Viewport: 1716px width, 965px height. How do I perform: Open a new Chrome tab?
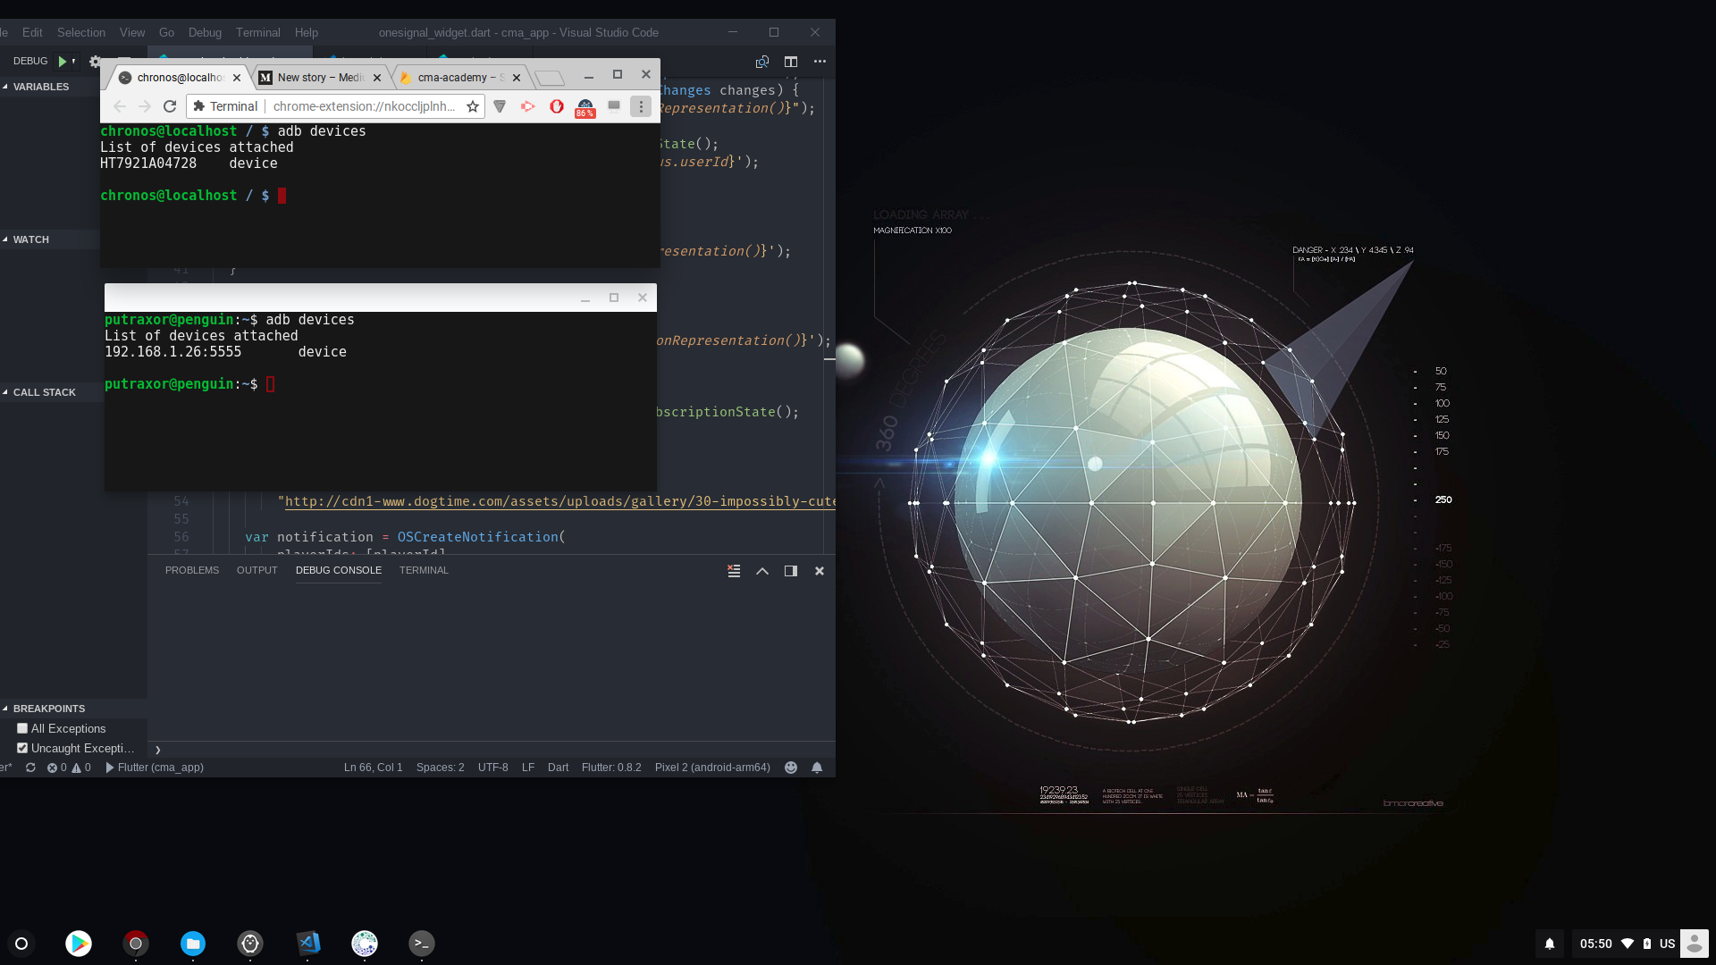550,78
